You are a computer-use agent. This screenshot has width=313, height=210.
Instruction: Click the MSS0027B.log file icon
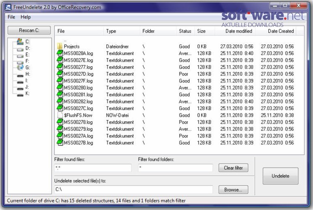60,142
